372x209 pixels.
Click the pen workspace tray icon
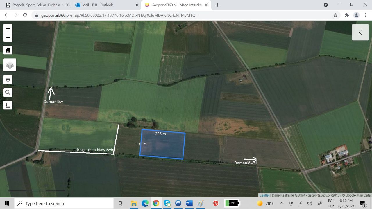pyautogui.click(x=320, y=203)
